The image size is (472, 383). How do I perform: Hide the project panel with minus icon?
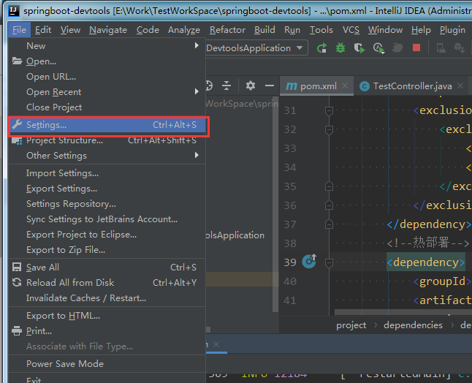pos(270,86)
